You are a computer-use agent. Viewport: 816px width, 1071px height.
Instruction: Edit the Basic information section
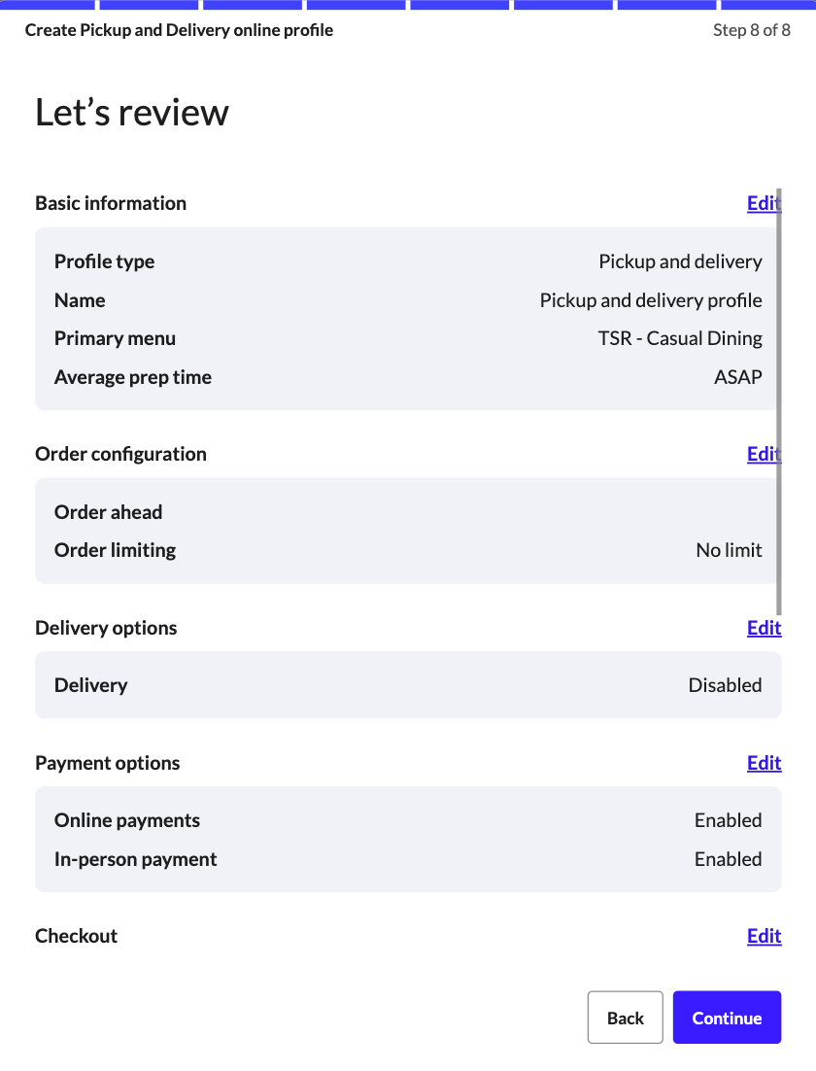coord(764,203)
